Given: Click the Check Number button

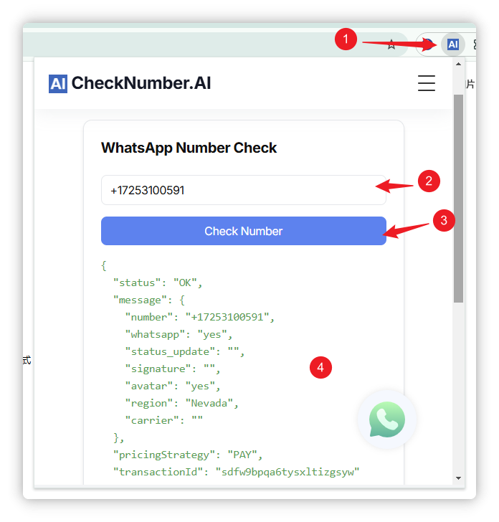Looking at the screenshot, I should (244, 231).
